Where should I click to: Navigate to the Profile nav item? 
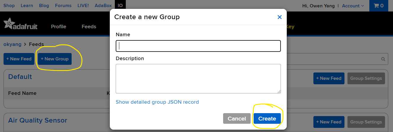tap(59, 27)
